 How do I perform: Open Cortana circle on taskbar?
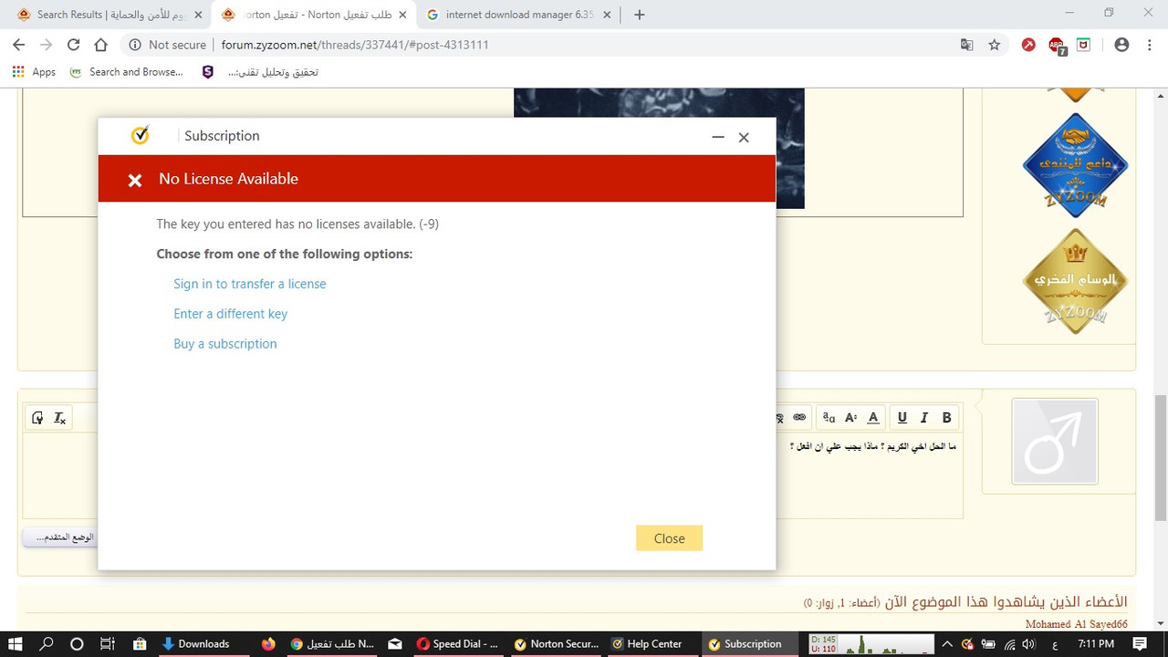pos(77,643)
